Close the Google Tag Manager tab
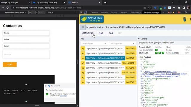Screen dimensions: 191x107 click(x=29, y=2)
